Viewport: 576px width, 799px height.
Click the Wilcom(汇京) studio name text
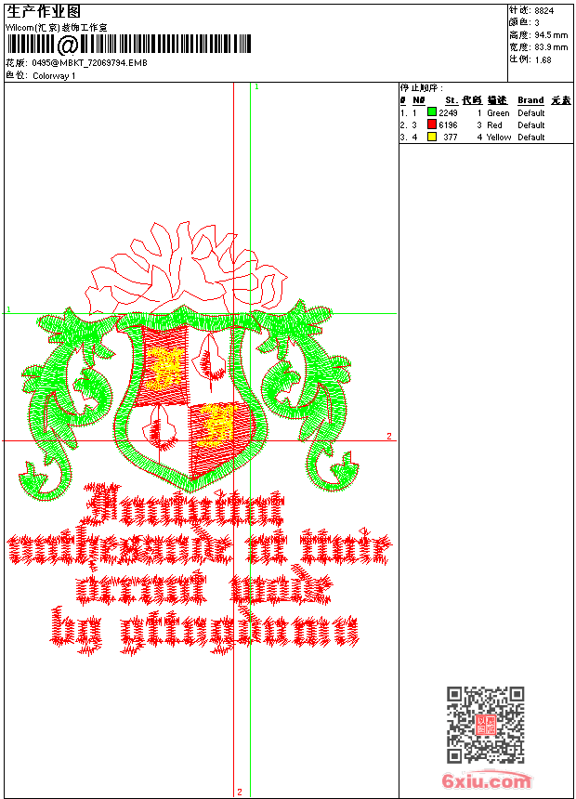click(x=57, y=28)
